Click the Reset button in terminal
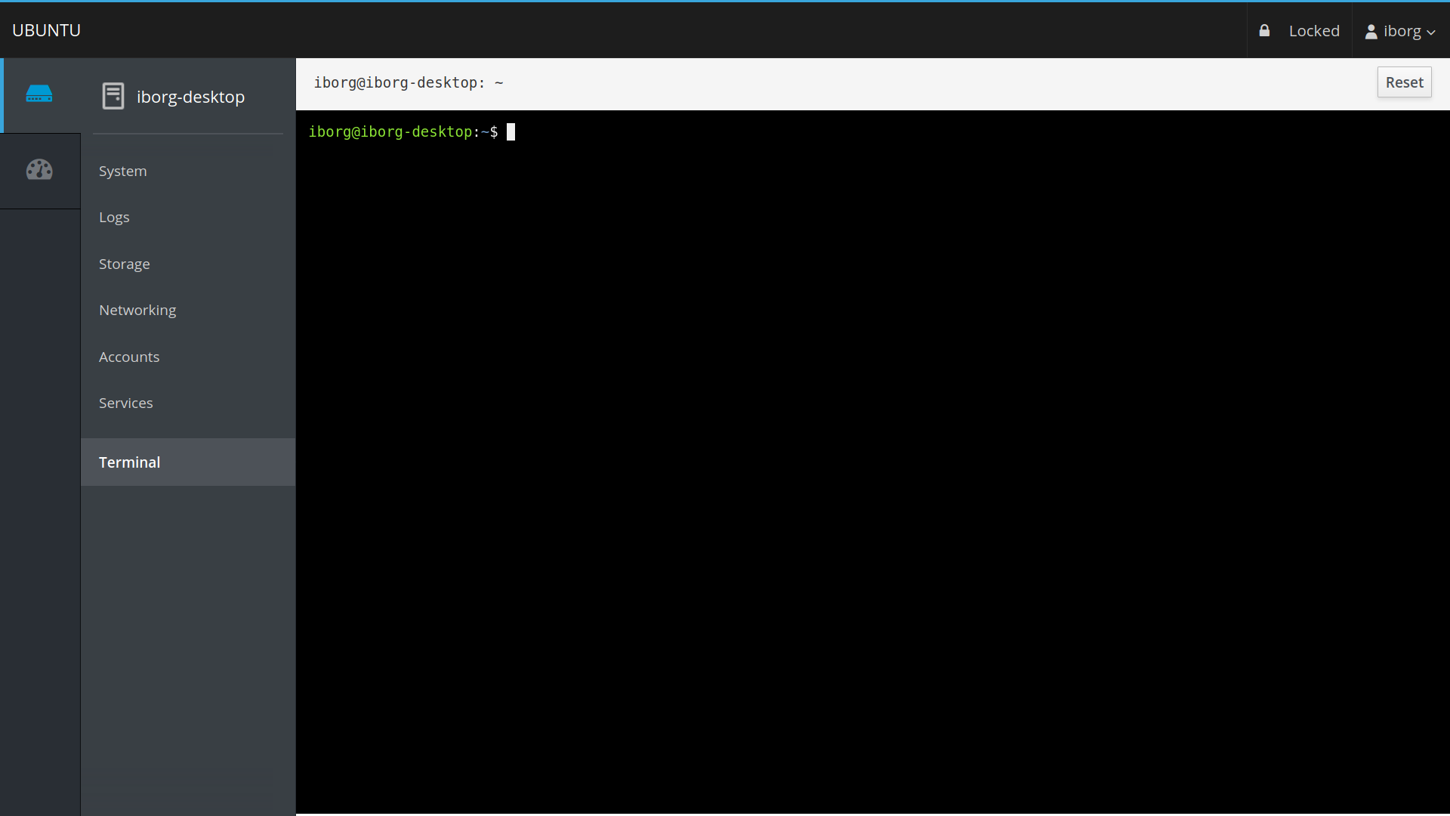Screen dimensions: 1450x816 tap(1404, 82)
